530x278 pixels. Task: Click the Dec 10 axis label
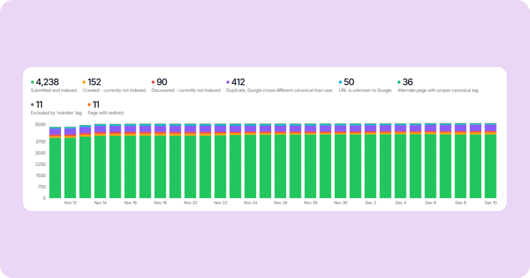click(491, 203)
